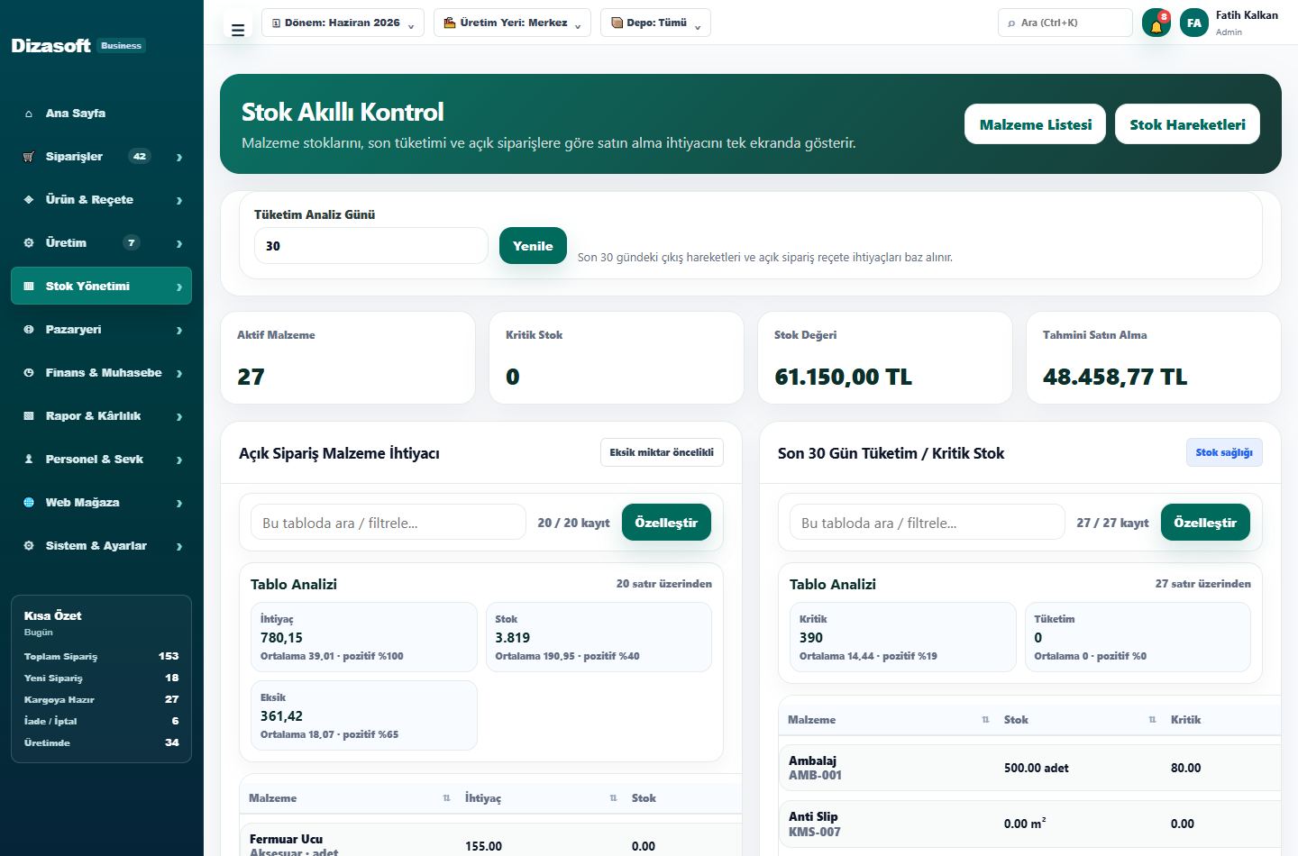
Task: Open the notifications bell
Action: click(x=1156, y=23)
